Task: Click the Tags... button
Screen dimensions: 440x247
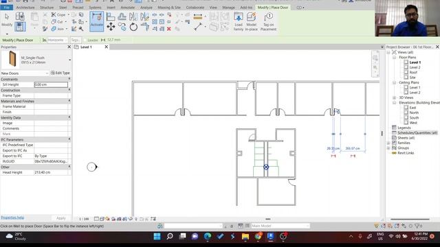Action: (x=76, y=40)
